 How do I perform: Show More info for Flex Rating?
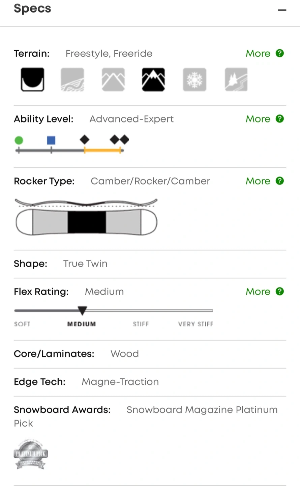[258, 292]
